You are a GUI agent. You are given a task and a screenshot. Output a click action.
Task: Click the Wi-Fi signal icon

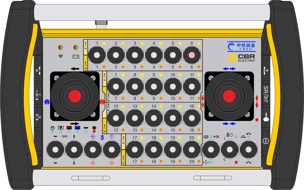(x=60, y=56)
